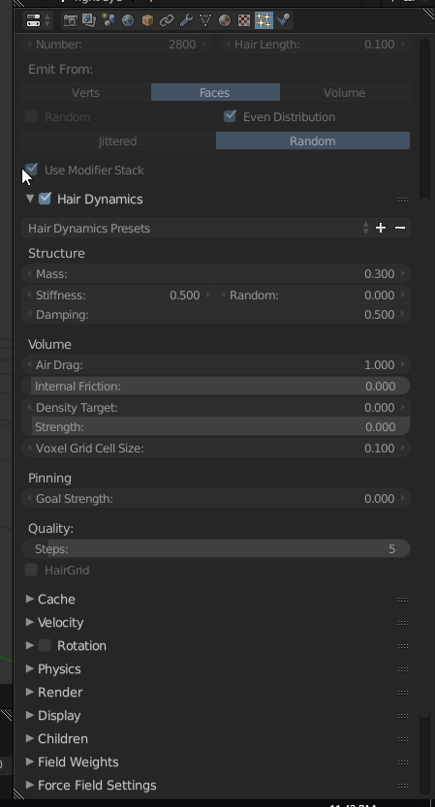Open the Object Data tab (triangle mesh icon)
The image size is (435, 807).
[205, 20]
